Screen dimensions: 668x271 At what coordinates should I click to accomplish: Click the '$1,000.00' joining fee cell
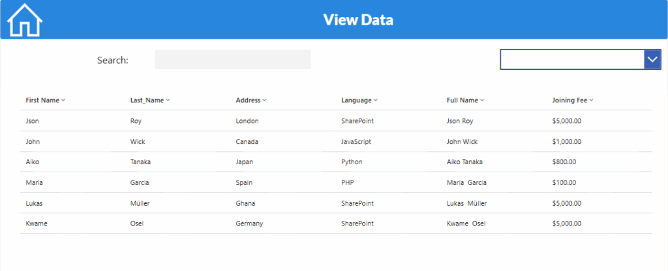click(x=567, y=141)
